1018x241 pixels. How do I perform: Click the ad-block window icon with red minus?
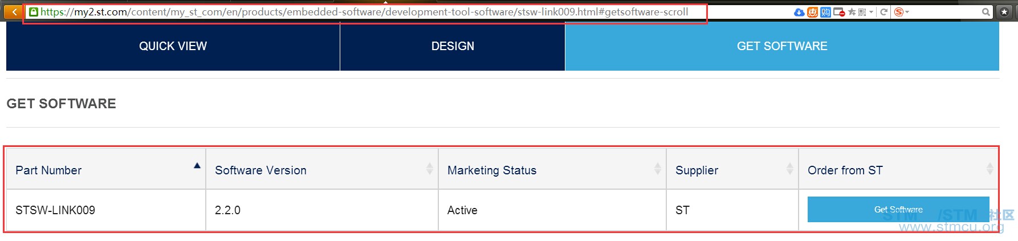point(839,12)
